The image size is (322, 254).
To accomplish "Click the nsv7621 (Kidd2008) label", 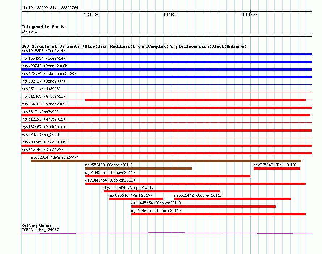I will (41, 89).
